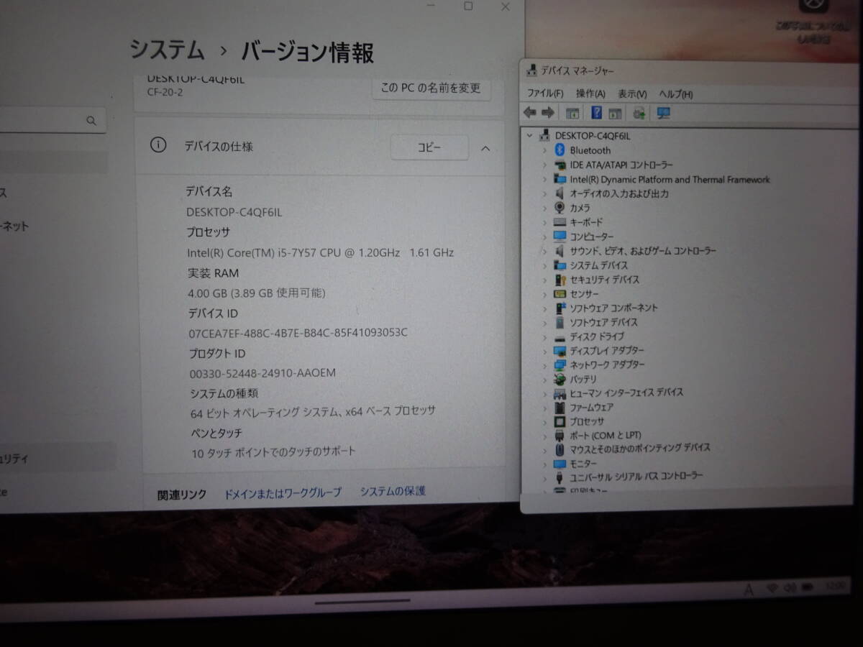Expand the ポート (COM と LPT) node

[545, 436]
